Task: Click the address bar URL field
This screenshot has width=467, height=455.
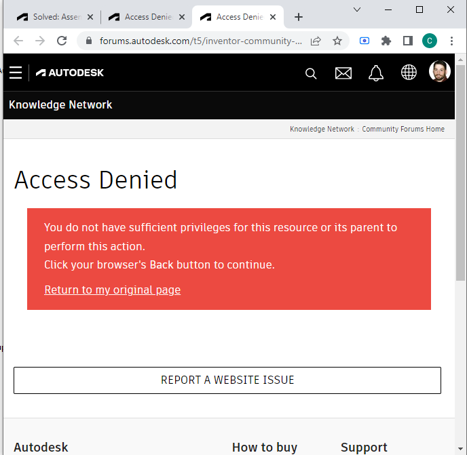Action: (200, 41)
